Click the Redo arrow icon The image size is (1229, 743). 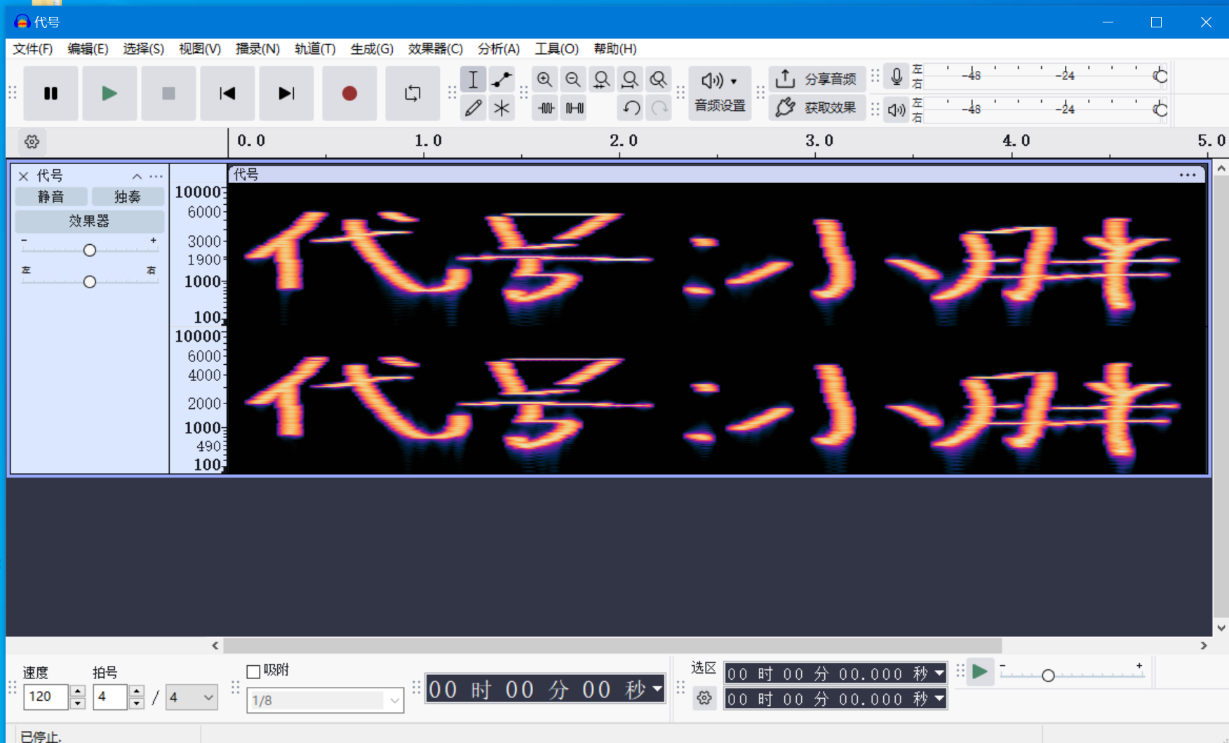click(659, 108)
